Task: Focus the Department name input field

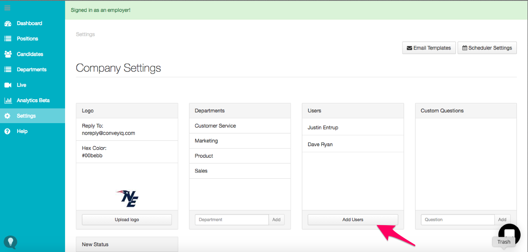Action: (231, 219)
